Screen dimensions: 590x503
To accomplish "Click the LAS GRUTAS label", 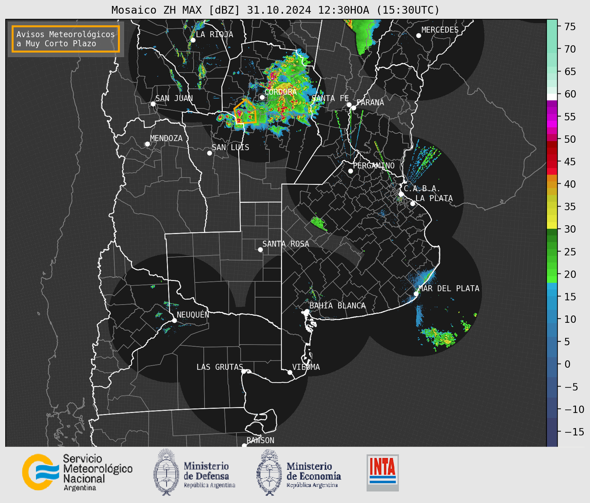I will (220, 367).
